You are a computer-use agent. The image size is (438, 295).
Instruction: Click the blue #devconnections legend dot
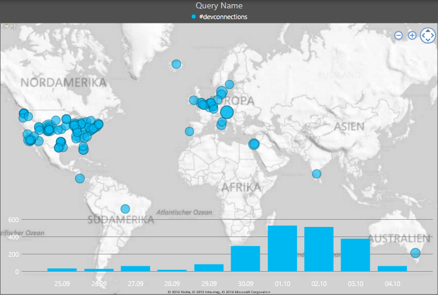click(x=194, y=17)
